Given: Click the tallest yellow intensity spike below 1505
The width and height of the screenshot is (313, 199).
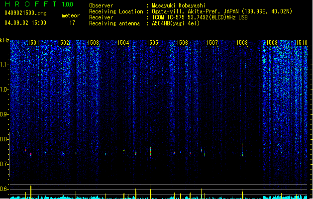Looking at the screenshot, I should [x=150, y=192].
